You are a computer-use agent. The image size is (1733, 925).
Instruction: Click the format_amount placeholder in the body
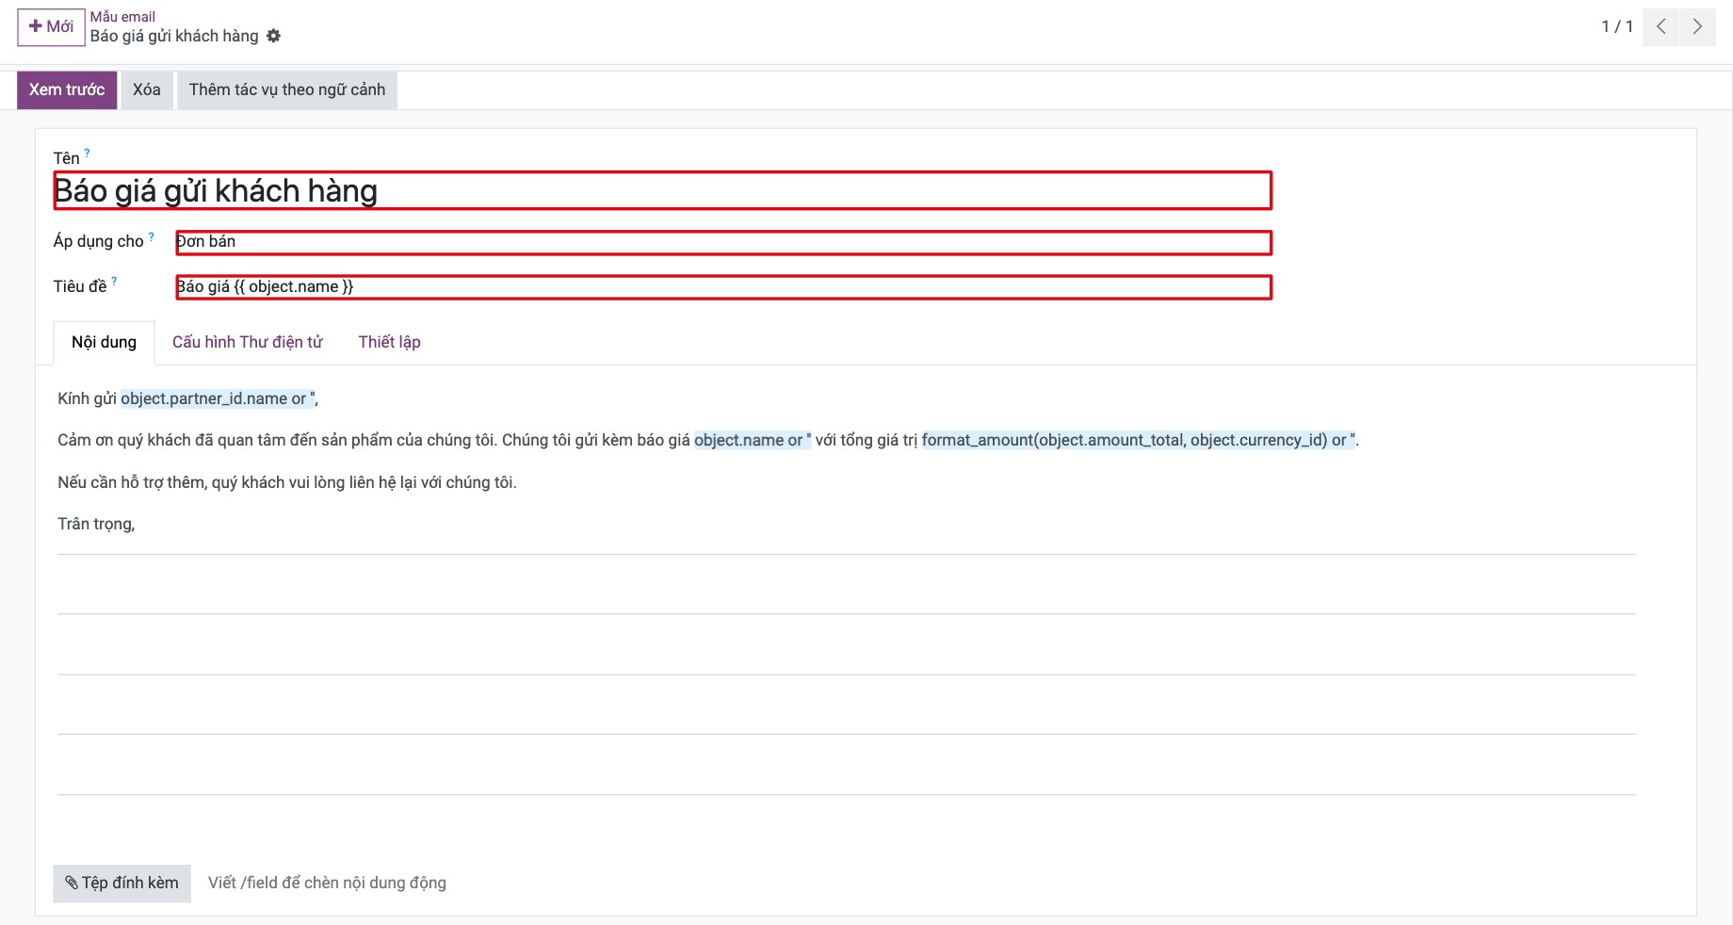coord(1139,440)
